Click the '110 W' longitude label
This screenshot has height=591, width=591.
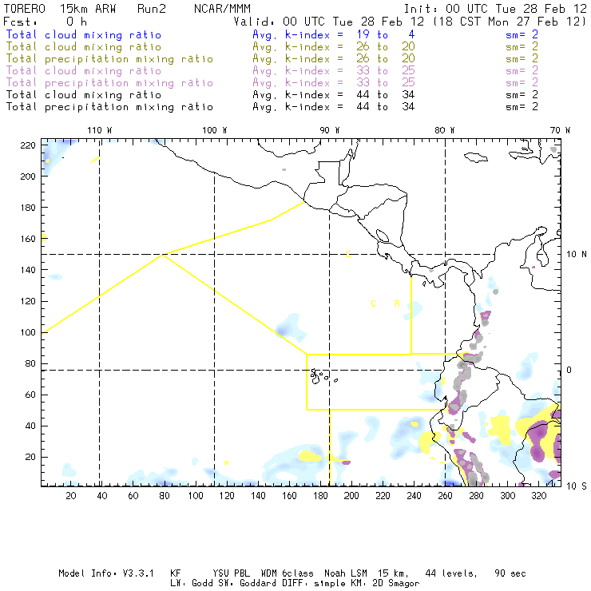100,130
